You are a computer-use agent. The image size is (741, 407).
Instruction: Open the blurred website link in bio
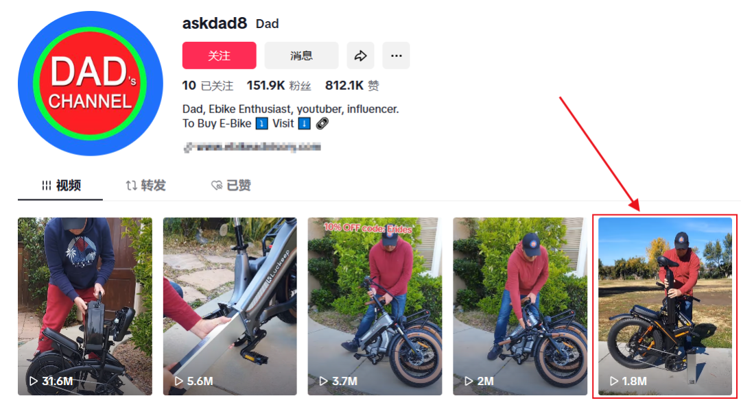[252, 147]
